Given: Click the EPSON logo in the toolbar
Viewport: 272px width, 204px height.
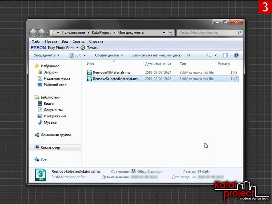Looking at the screenshot, I should [38, 48].
